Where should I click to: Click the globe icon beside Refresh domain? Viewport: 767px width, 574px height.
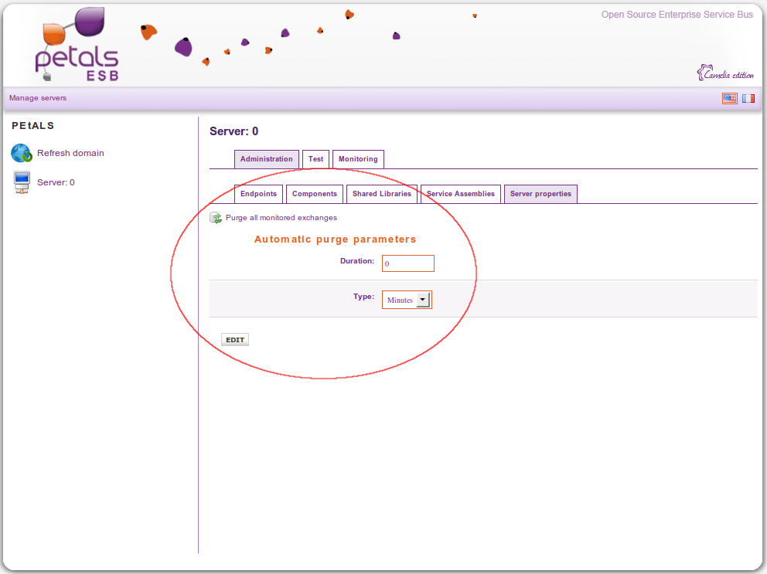21,153
